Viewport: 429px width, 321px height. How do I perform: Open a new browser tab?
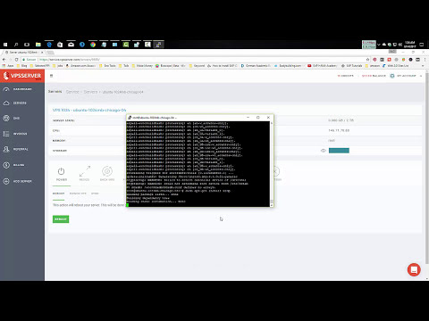click(x=51, y=53)
